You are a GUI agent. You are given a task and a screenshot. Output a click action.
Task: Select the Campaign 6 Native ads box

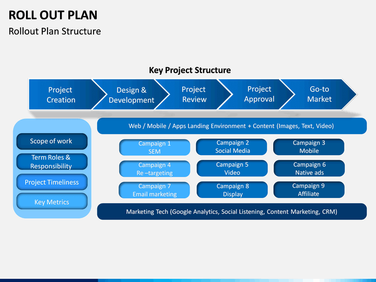[309, 168]
